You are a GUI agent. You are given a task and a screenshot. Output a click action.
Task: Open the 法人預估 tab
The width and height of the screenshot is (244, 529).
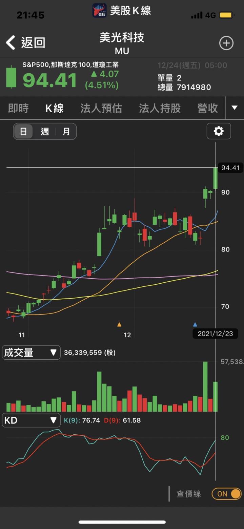point(101,108)
